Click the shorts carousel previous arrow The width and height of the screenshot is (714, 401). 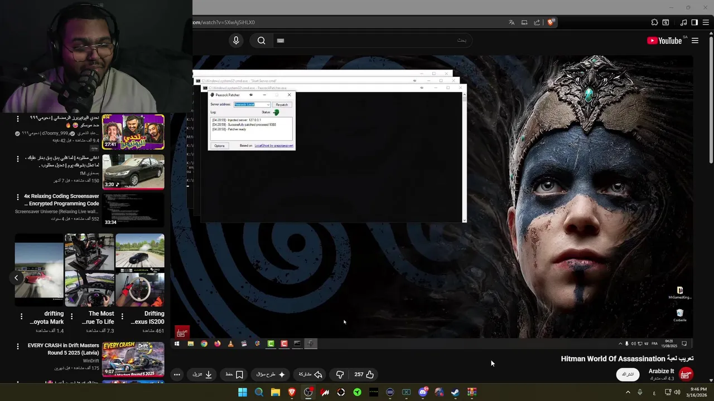point(16,277)
